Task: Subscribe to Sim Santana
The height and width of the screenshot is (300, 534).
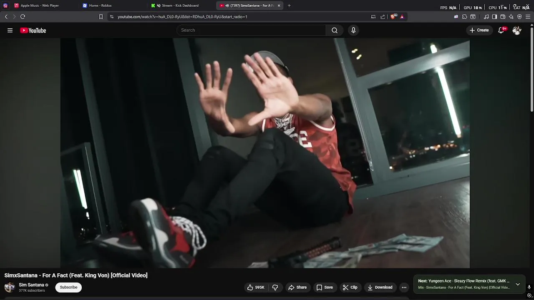Action: 68,287
